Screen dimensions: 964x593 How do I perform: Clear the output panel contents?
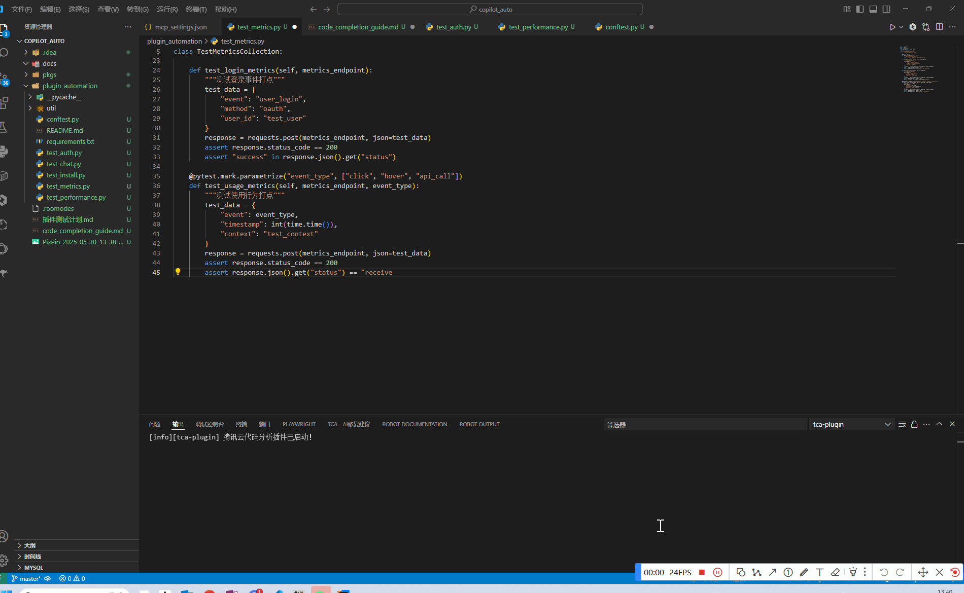(902, 424)
